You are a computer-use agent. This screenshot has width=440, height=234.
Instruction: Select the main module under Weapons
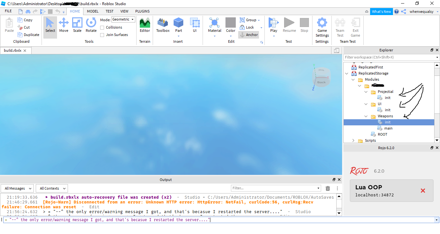pyautogui.click(x=388, y=128)
